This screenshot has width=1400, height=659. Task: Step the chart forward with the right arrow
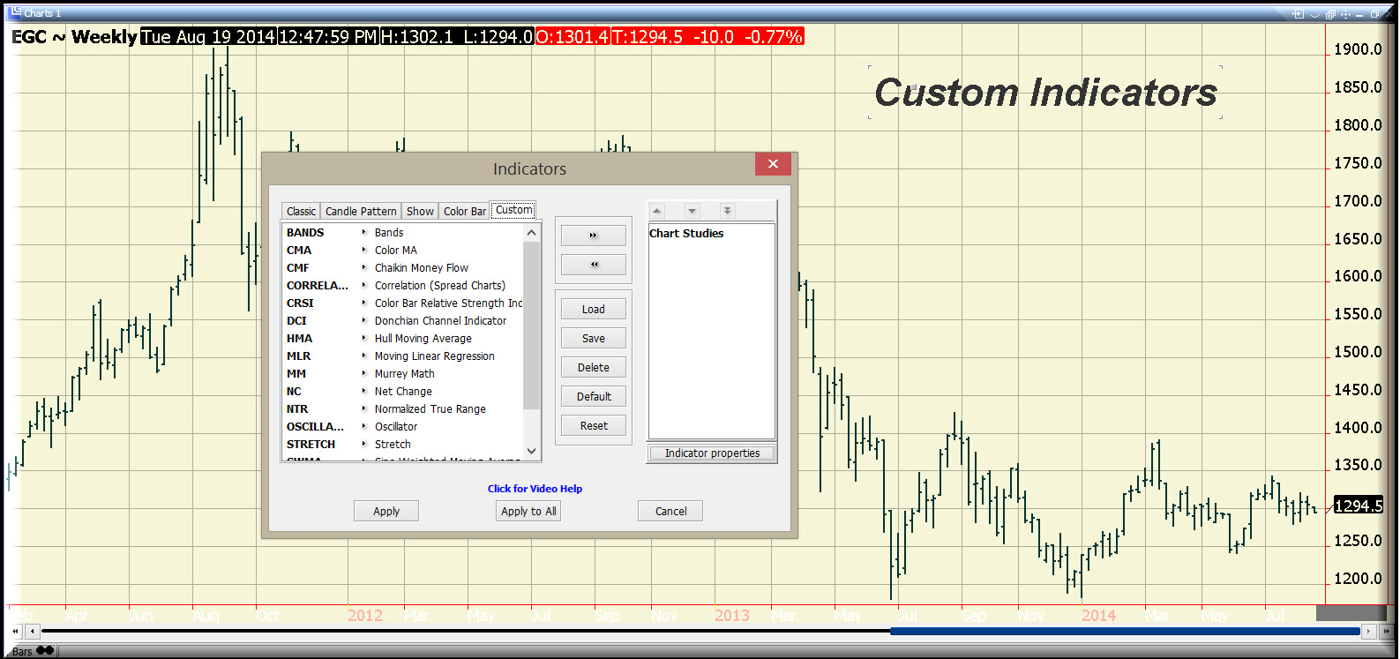pyautogui.click(x=1368, y=631)
